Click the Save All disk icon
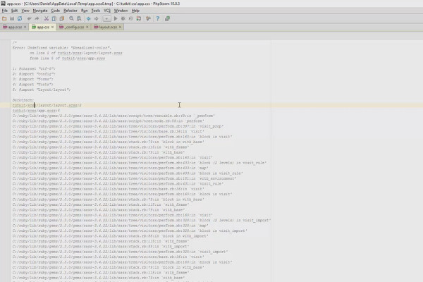423x282 pixels. point(12,18)
